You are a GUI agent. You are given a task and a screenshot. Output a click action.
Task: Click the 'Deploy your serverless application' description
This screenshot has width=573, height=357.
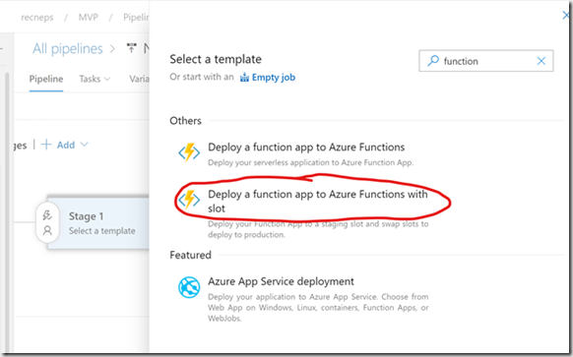point(310,162)
